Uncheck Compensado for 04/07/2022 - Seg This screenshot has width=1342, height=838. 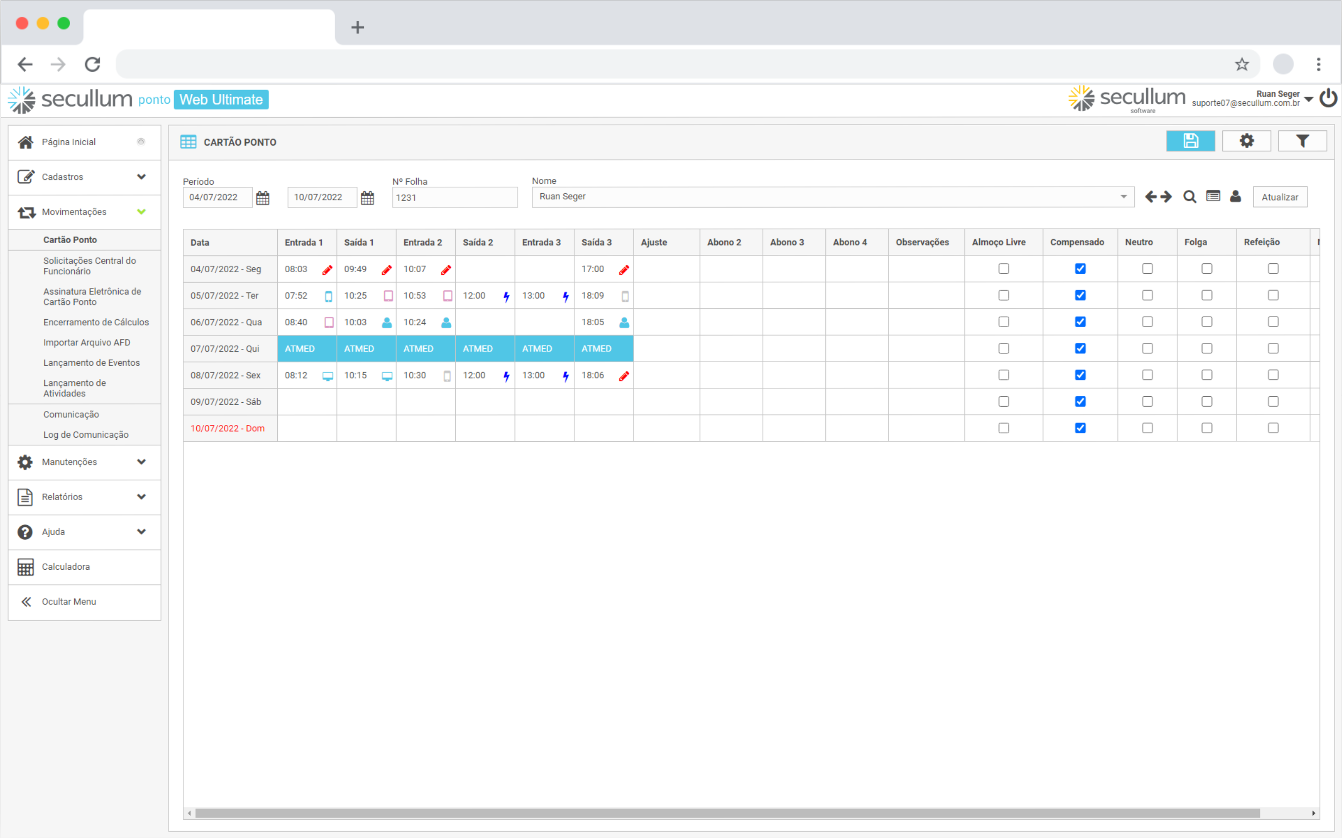1080,269
